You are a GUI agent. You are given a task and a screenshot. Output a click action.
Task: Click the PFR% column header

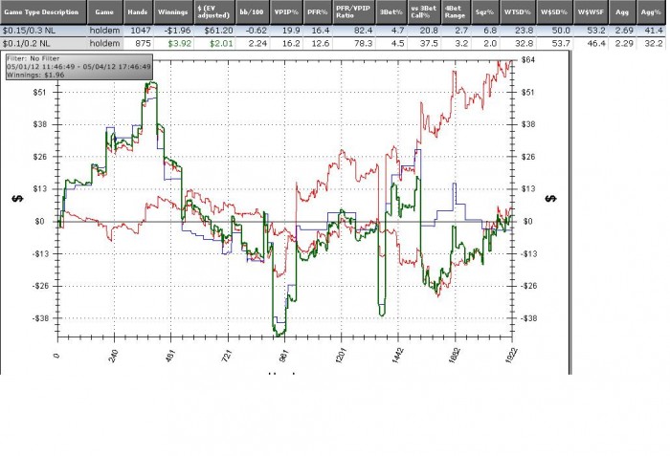318,12
